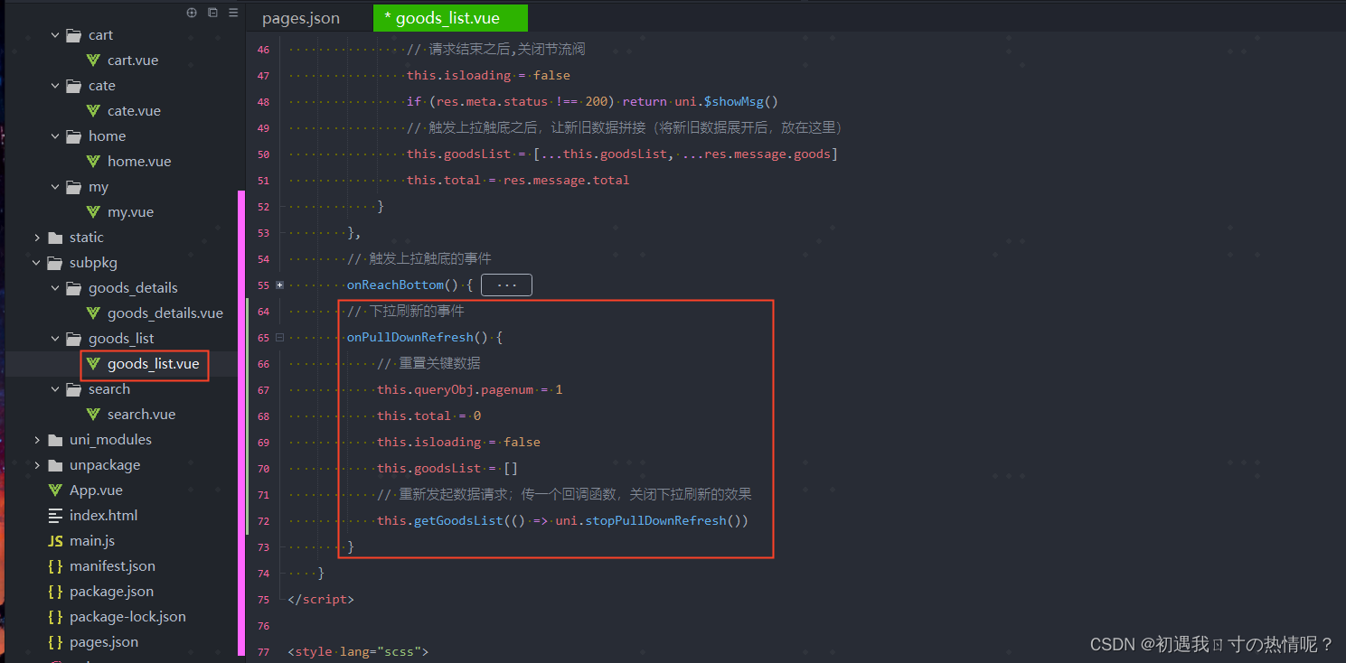The image size is (1346, 663).
Task: Open my.vue file label in tree
Action: tap(130, 212)
